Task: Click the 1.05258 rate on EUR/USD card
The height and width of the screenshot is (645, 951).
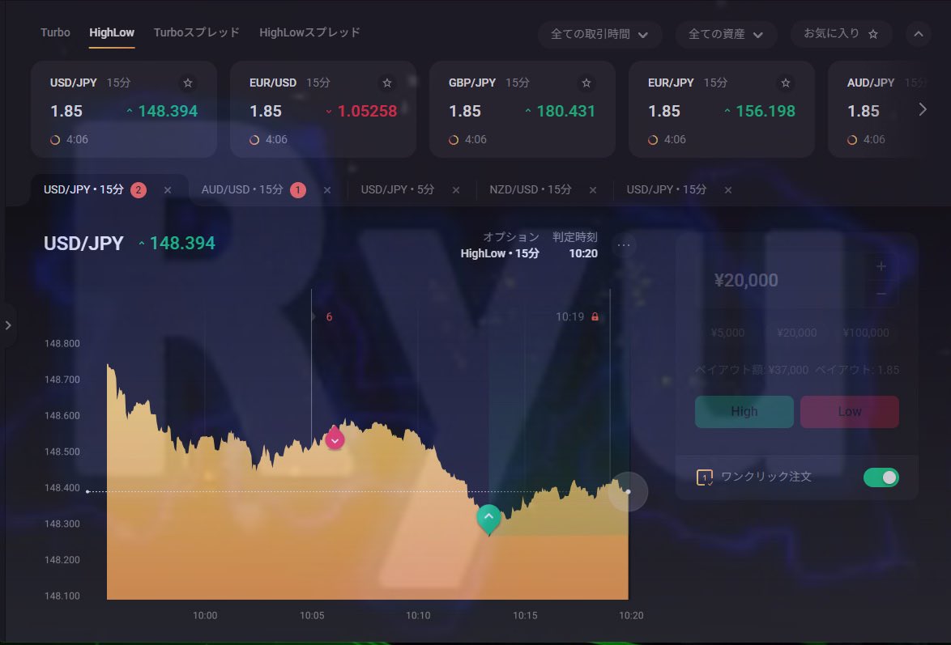Action: point(367,112)
